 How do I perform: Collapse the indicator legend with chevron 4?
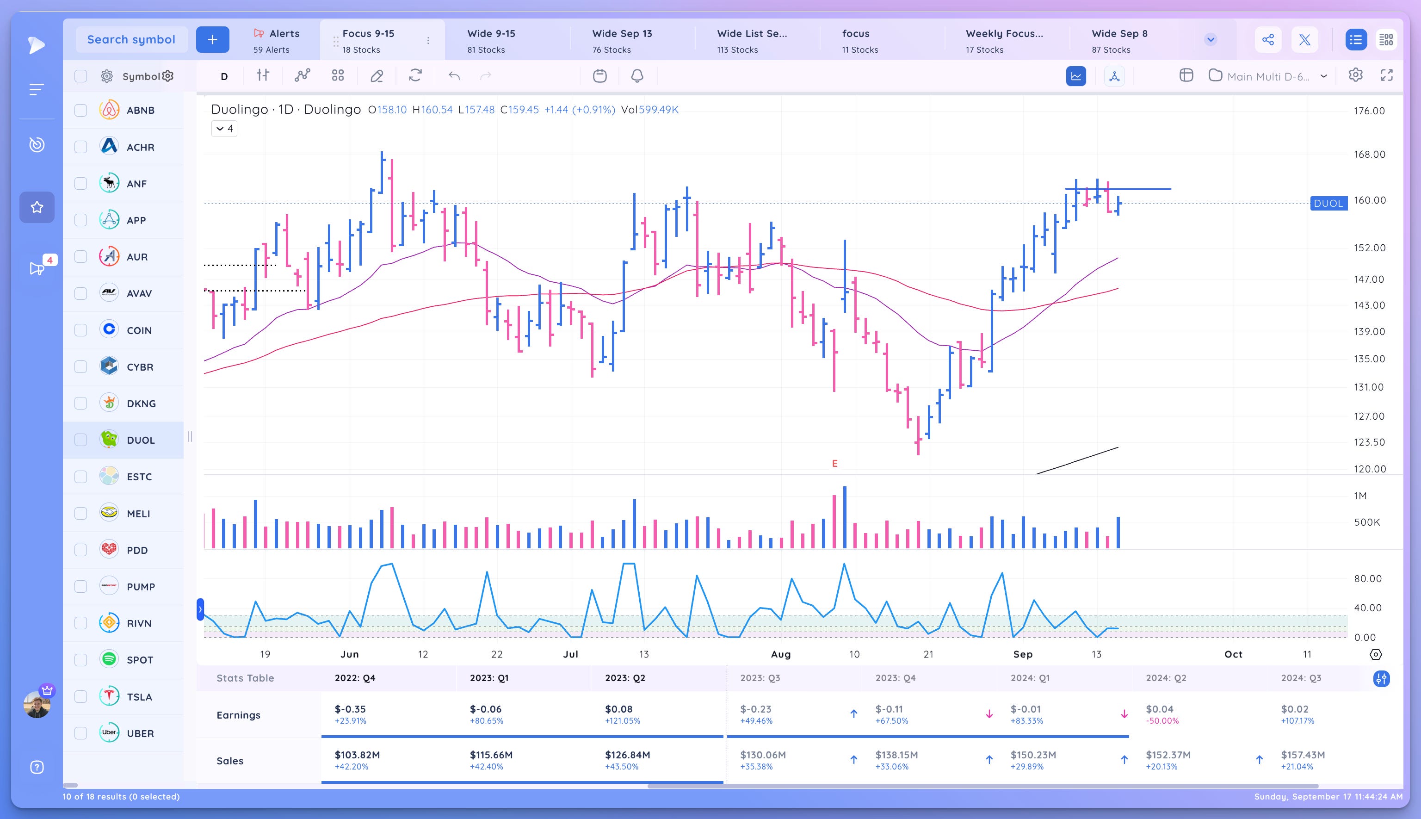pos(224,129)
